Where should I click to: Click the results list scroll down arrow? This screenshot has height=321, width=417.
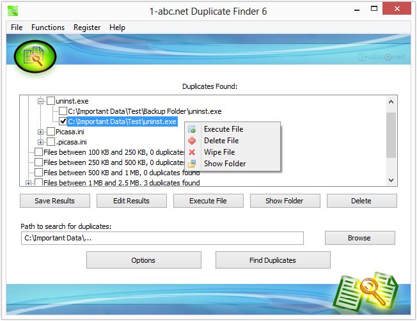391,180
